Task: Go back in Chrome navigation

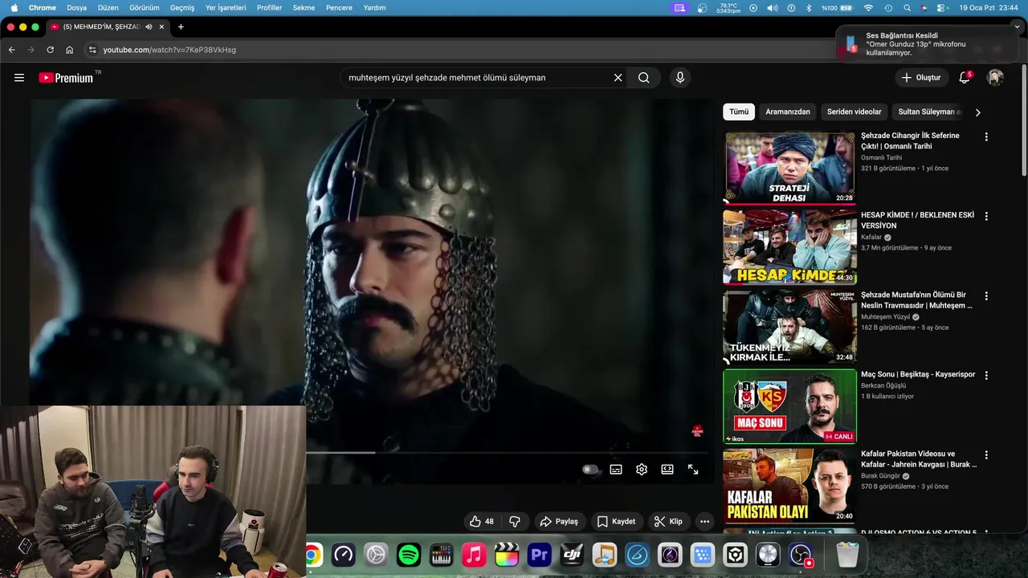Action: pyautogui.click(x=11, y=50)
